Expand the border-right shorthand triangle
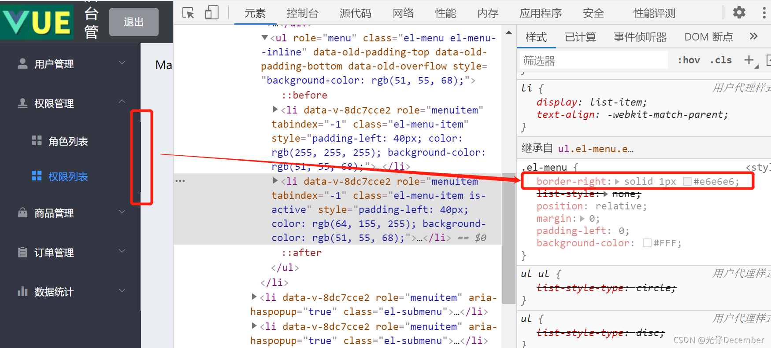The image size is (771, 348). point(617,181)
